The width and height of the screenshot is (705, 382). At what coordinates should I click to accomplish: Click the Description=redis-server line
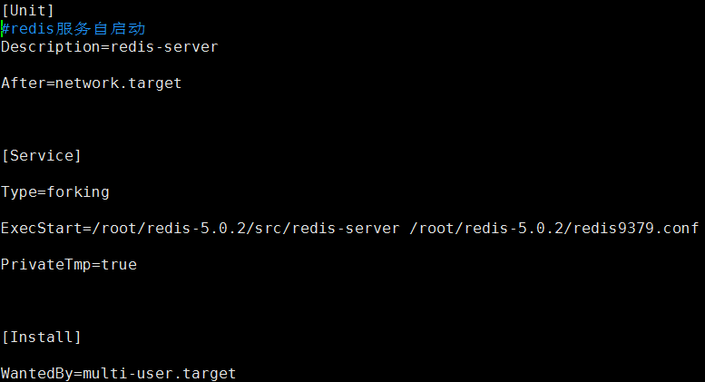[110, 47]
